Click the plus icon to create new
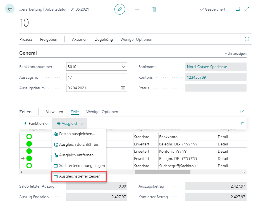The image size is (270, 206). point(137,9)
